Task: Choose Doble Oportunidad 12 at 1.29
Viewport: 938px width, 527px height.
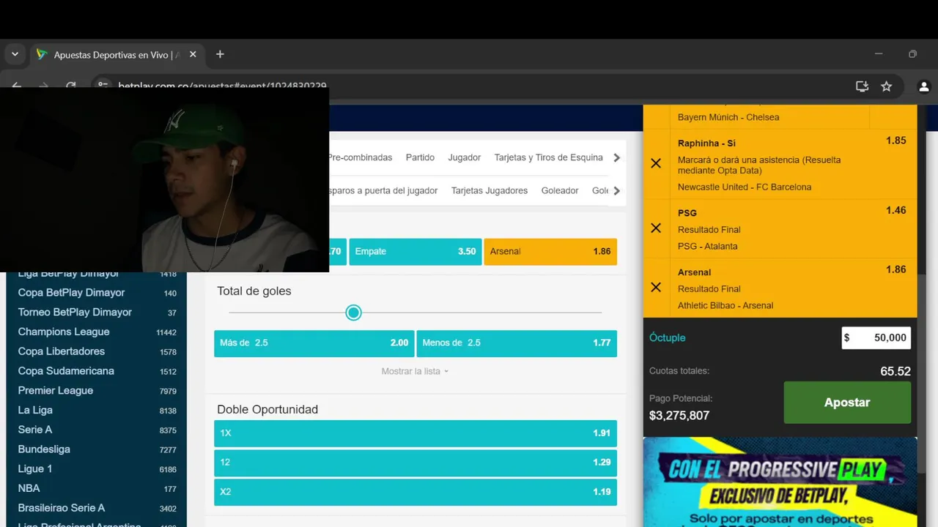Action: click(x=416, y=463)
